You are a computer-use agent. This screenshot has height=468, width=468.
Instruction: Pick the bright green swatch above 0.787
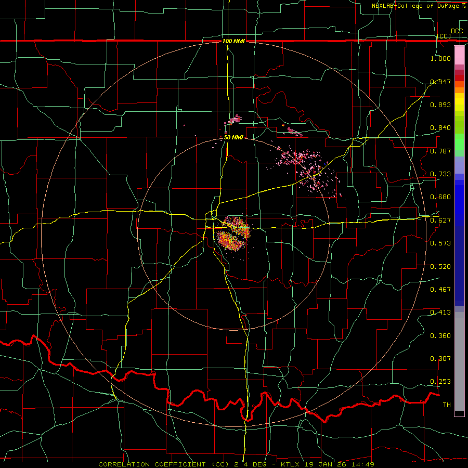pos(459,142)
